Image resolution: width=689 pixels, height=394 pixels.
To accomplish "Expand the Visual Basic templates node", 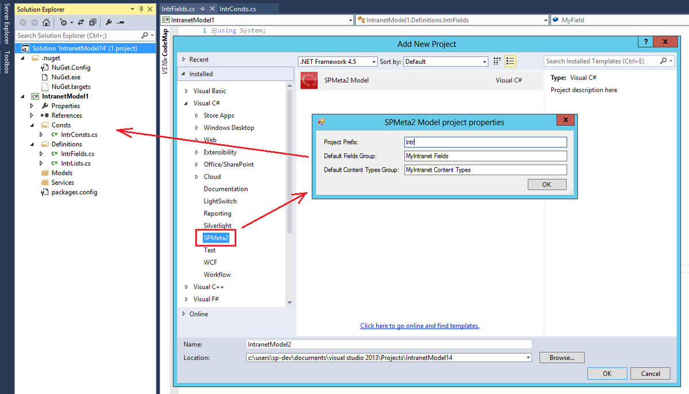I will pos(186,90).
